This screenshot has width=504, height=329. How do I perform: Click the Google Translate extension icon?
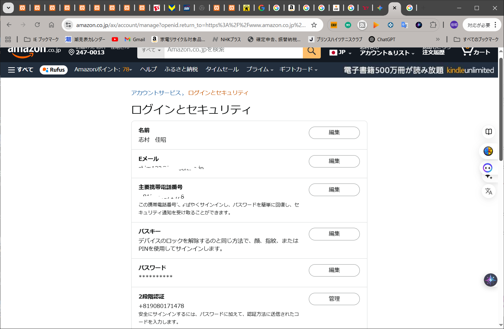tap(405, 25)
